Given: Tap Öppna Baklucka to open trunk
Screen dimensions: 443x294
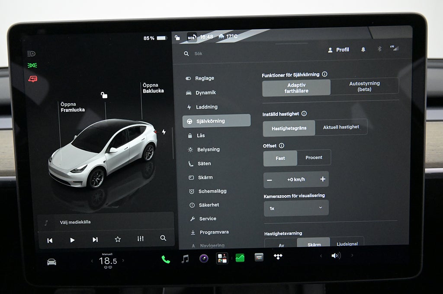Looking at the screenshot, I should (x=153, y=88).
